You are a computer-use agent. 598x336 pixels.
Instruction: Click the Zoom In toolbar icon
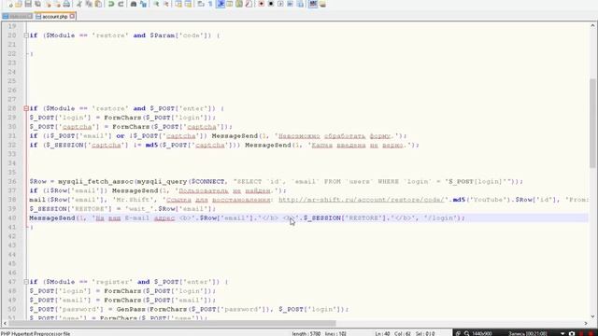156,4
